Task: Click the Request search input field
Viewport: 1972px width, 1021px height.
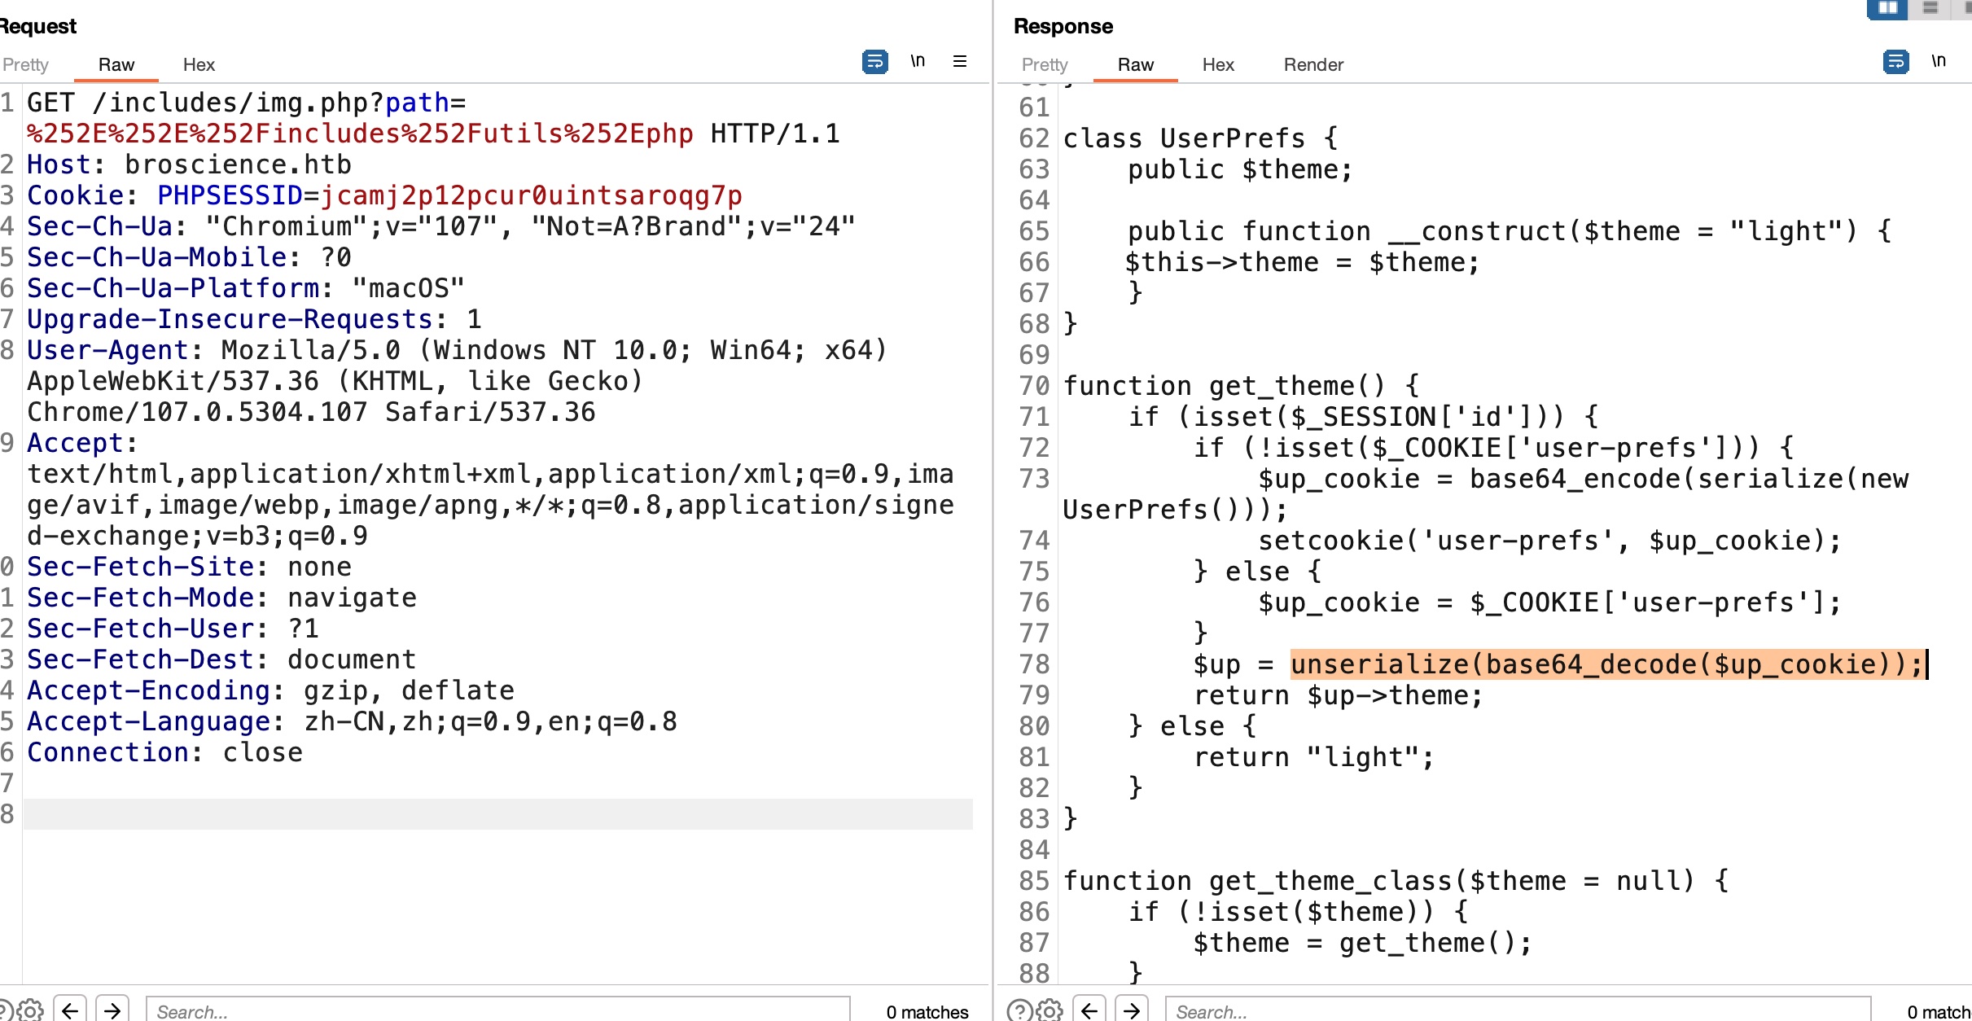Action: coord(497,1010)
